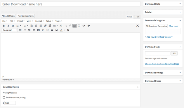Open the source code view icon
The image size is (184, 108).
coord(84,26)
